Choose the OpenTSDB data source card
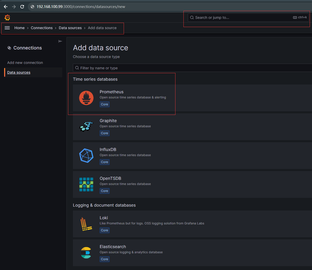This screenshot has height=270, width=312. [192, 184]
